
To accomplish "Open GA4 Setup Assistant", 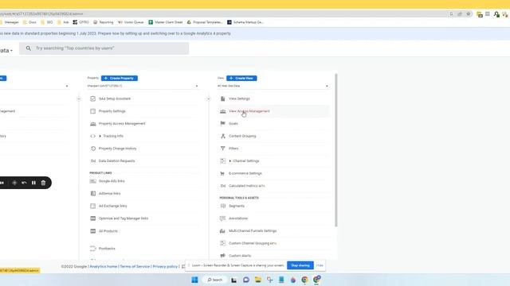I will [115, 99].
